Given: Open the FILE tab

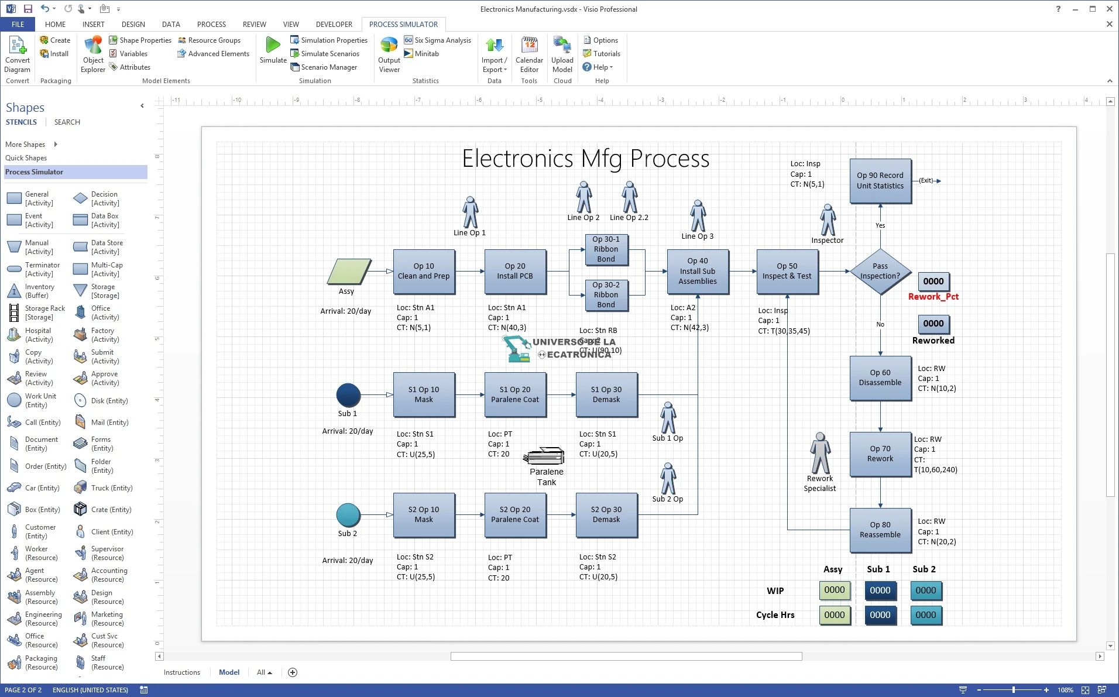Looking at the screenshot, I should [x=18, y=25].
